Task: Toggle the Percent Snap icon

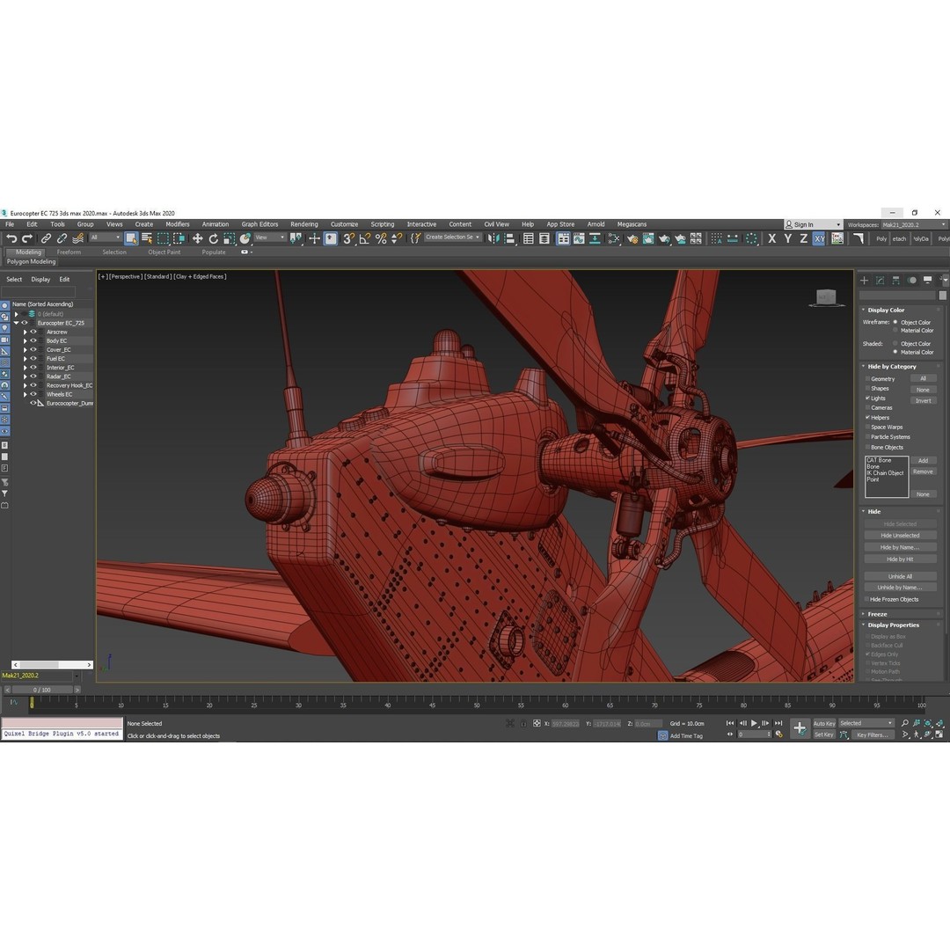Action: (381, 238)
